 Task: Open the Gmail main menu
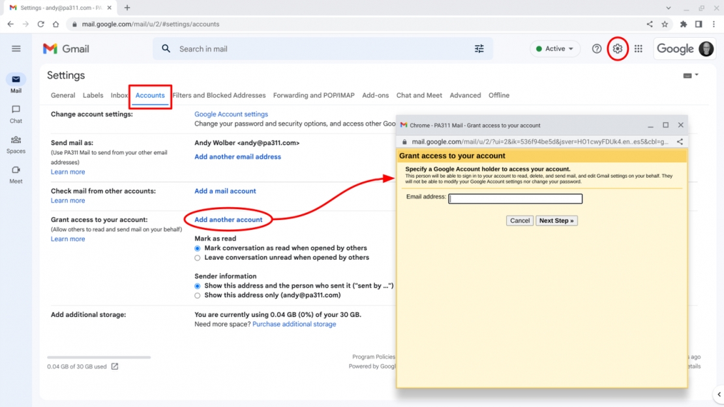click(16, 48)
